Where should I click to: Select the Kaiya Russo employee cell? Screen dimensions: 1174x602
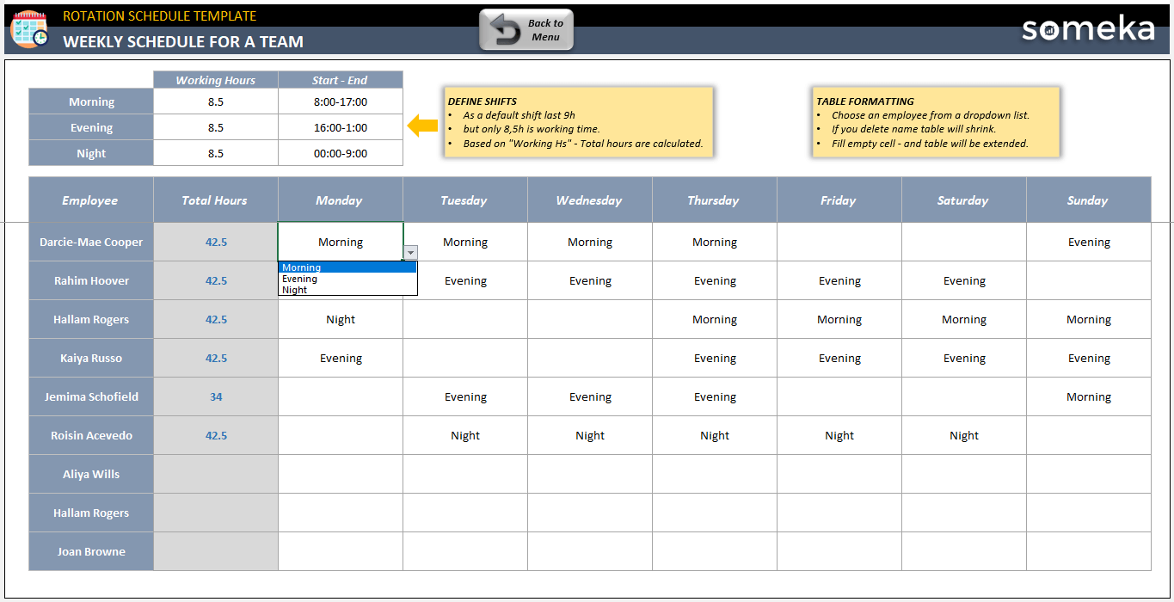[x=91, y=358]
